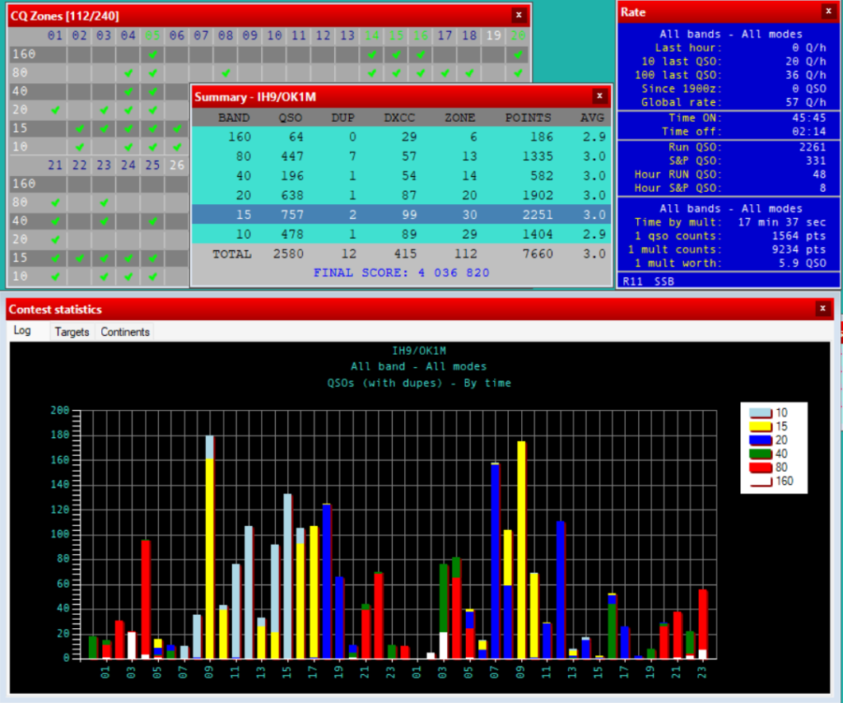Image resolution: width=843 pixels, height=703 pixels.
Task: Select the 80 band row in Summary
Action: point(402,156)
